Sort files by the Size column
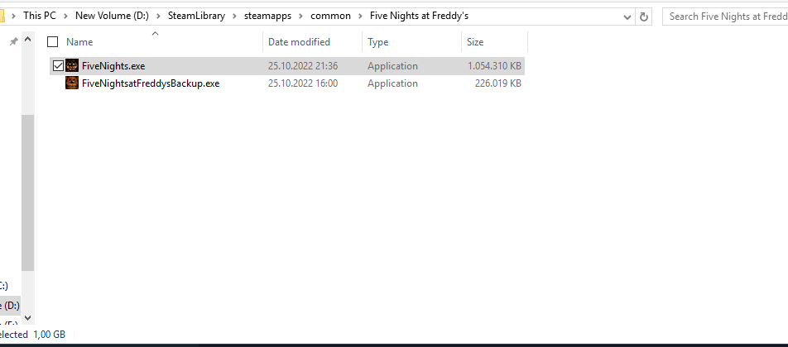 click(x=475, y=42)
